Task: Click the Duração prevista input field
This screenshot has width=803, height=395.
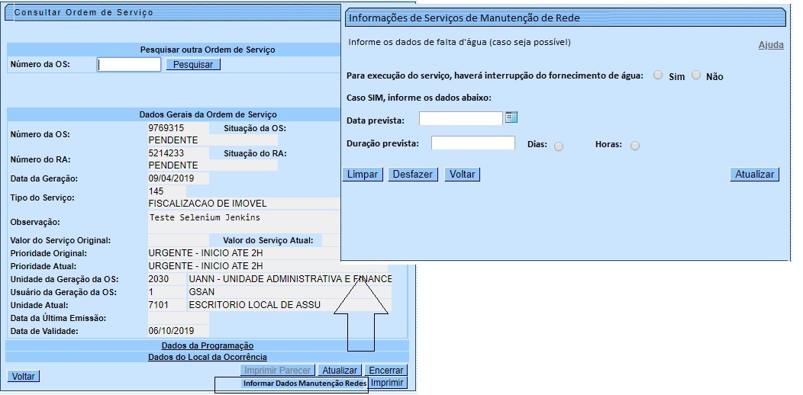Action: (472, 143)
